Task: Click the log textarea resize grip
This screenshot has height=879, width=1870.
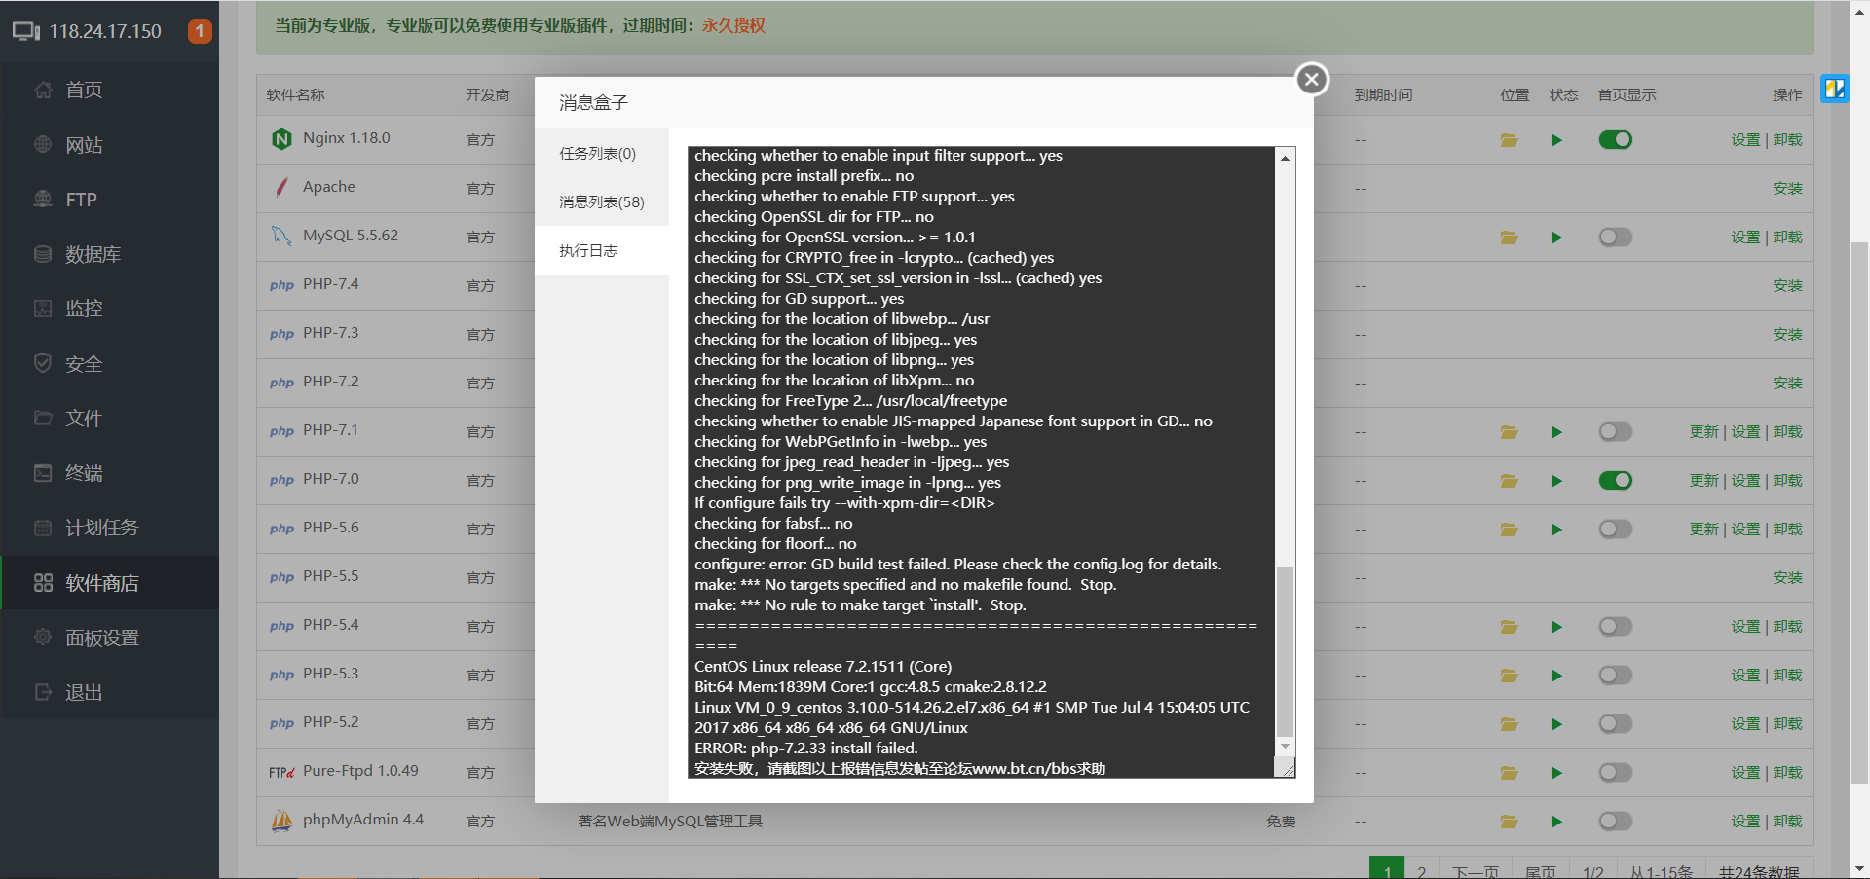Action: pyautogui.click(x=1287, y=769)
